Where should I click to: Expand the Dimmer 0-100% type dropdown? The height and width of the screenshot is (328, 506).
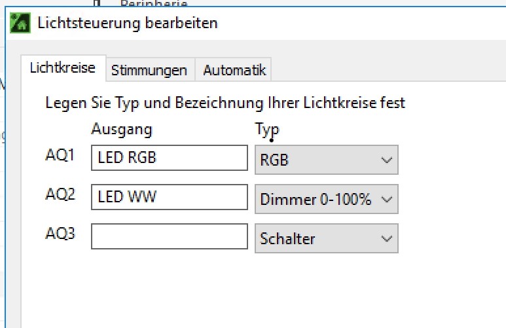pos(326,200)
